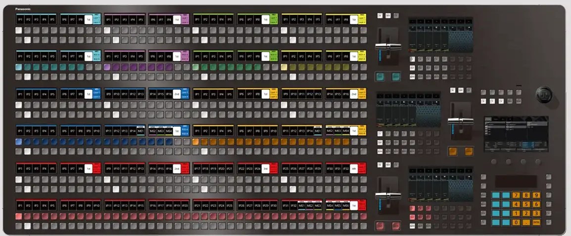Image resolution: width=571 pixels, height=236 pixels.
Task: Click the teal AUTO transition button
Action: pos(396,77)
